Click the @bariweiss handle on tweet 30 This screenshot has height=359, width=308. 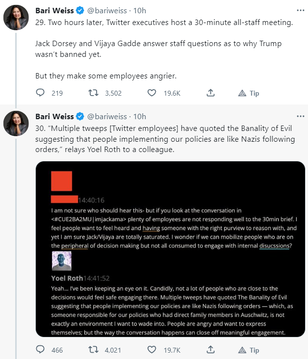[108, 116]
